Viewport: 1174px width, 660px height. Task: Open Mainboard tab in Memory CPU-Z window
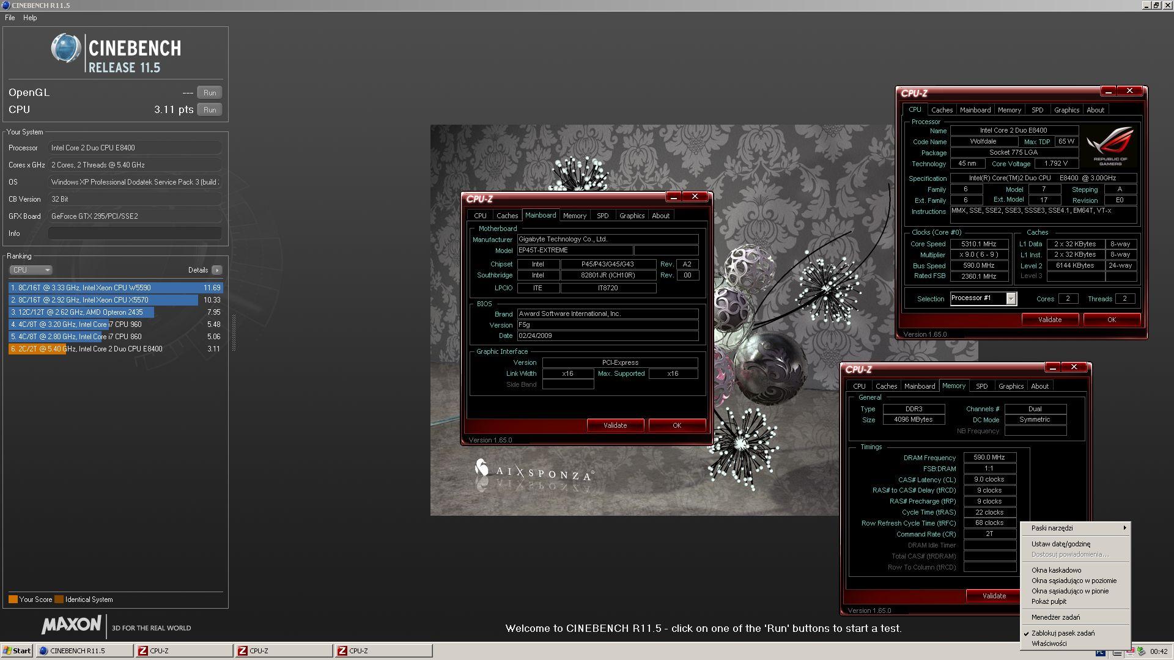pos(920,386)
